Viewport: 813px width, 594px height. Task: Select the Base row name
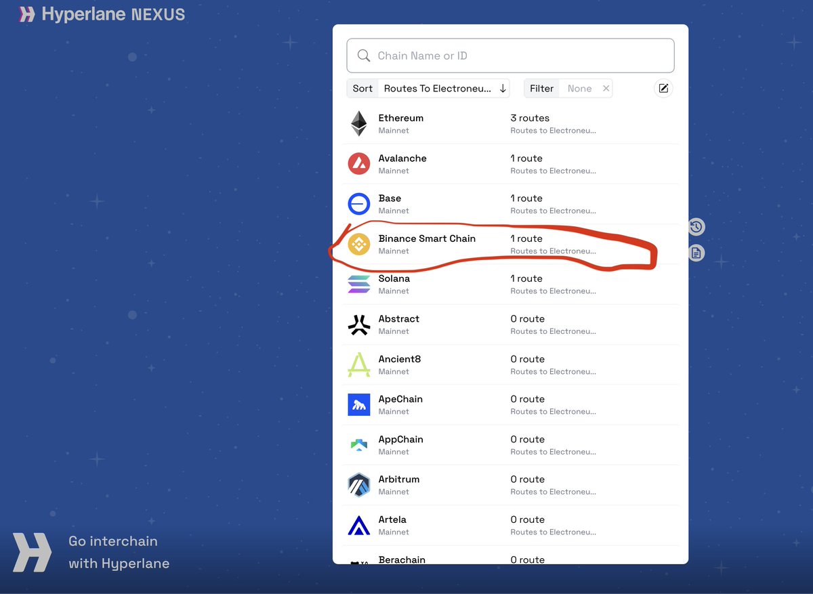click(390, 198)
